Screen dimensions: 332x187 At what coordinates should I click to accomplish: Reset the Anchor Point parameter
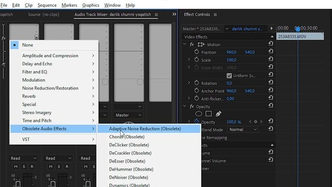coord(271,90)
